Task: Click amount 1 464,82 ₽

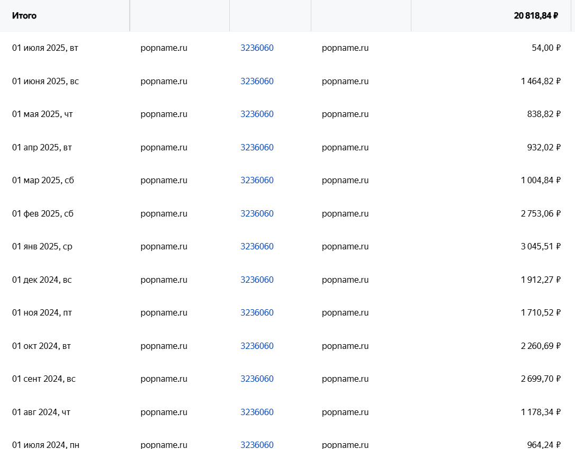Action: point(541,81)
